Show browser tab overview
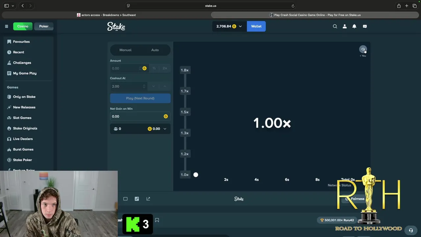This screenshot has width=421, height=237. (x=414, y=6)
